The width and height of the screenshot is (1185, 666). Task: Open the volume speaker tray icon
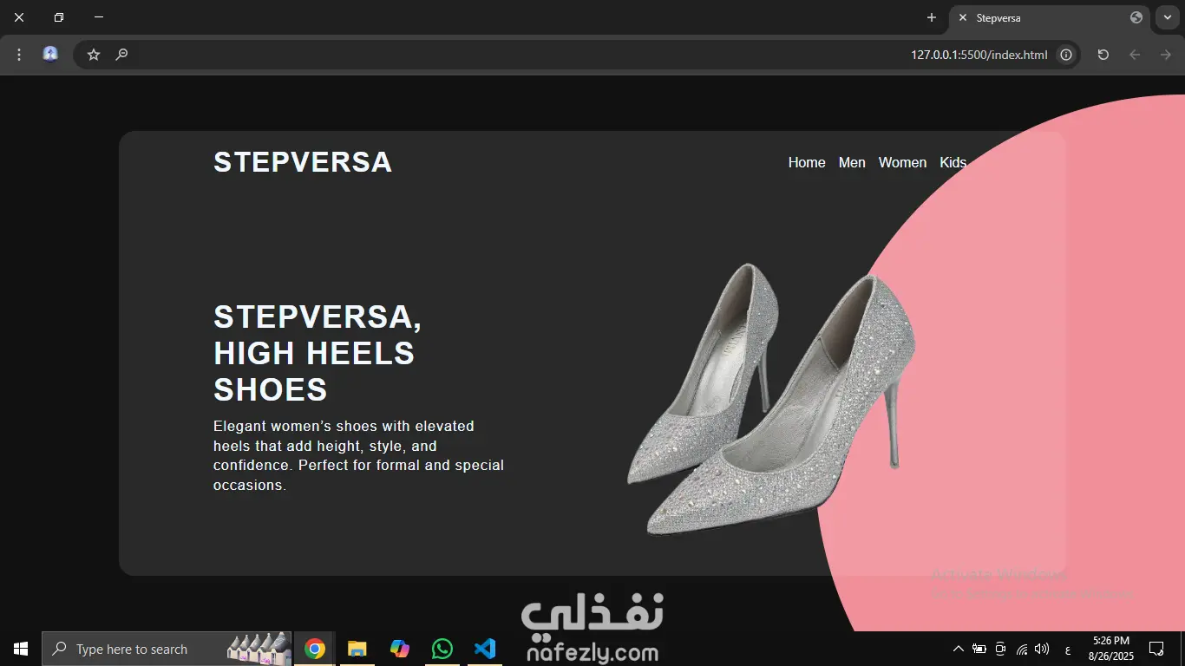(x=1042, y=649)
